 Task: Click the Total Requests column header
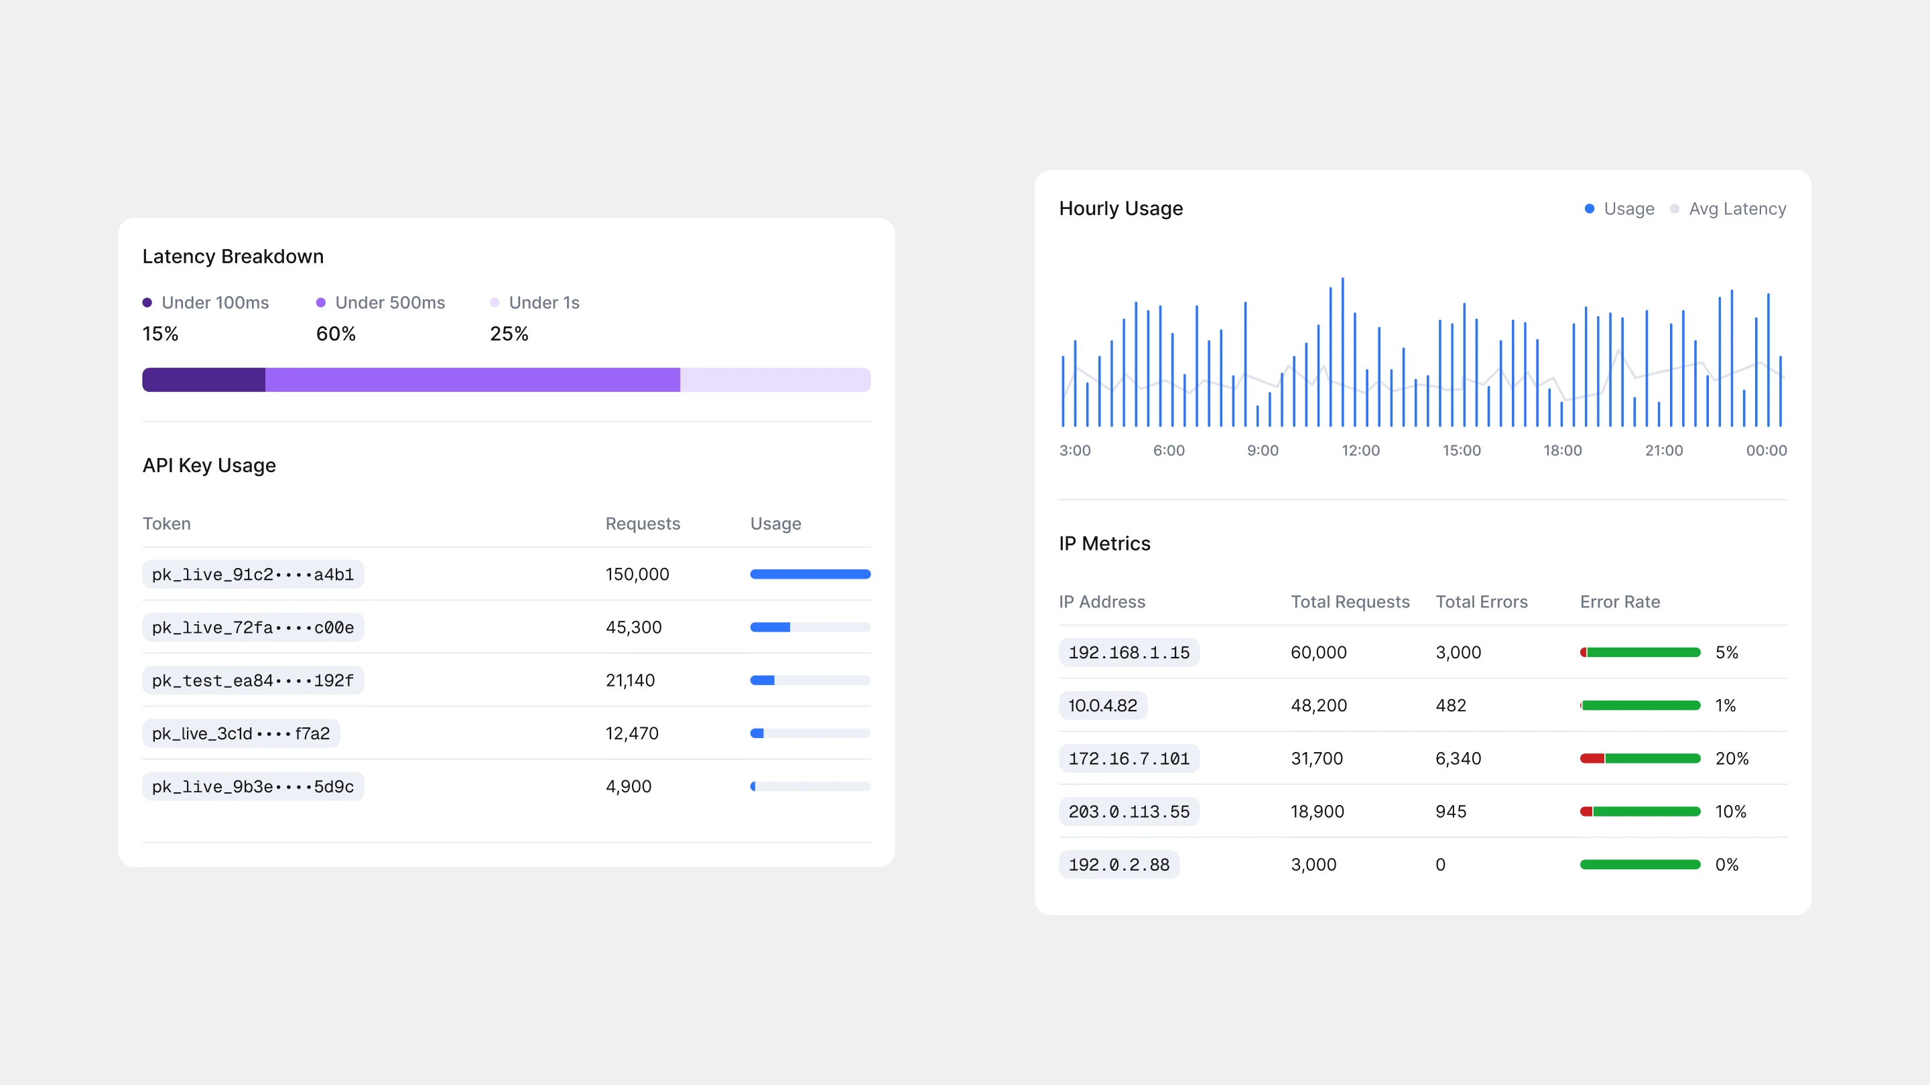point(1350,602)
